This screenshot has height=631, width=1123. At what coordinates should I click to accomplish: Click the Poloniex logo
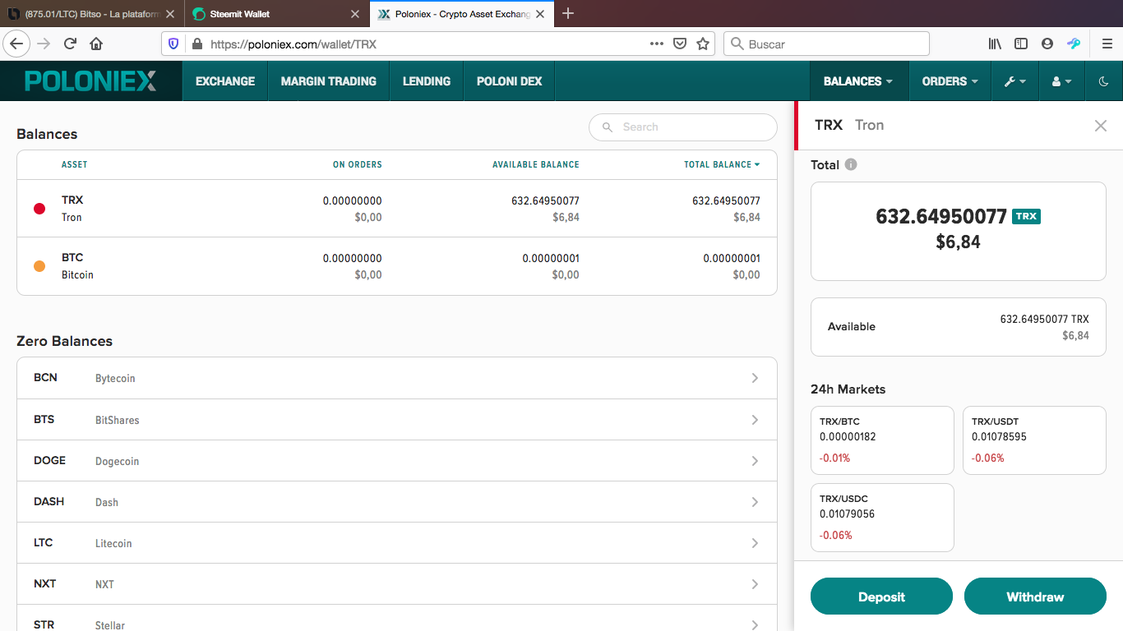(90, 81)
